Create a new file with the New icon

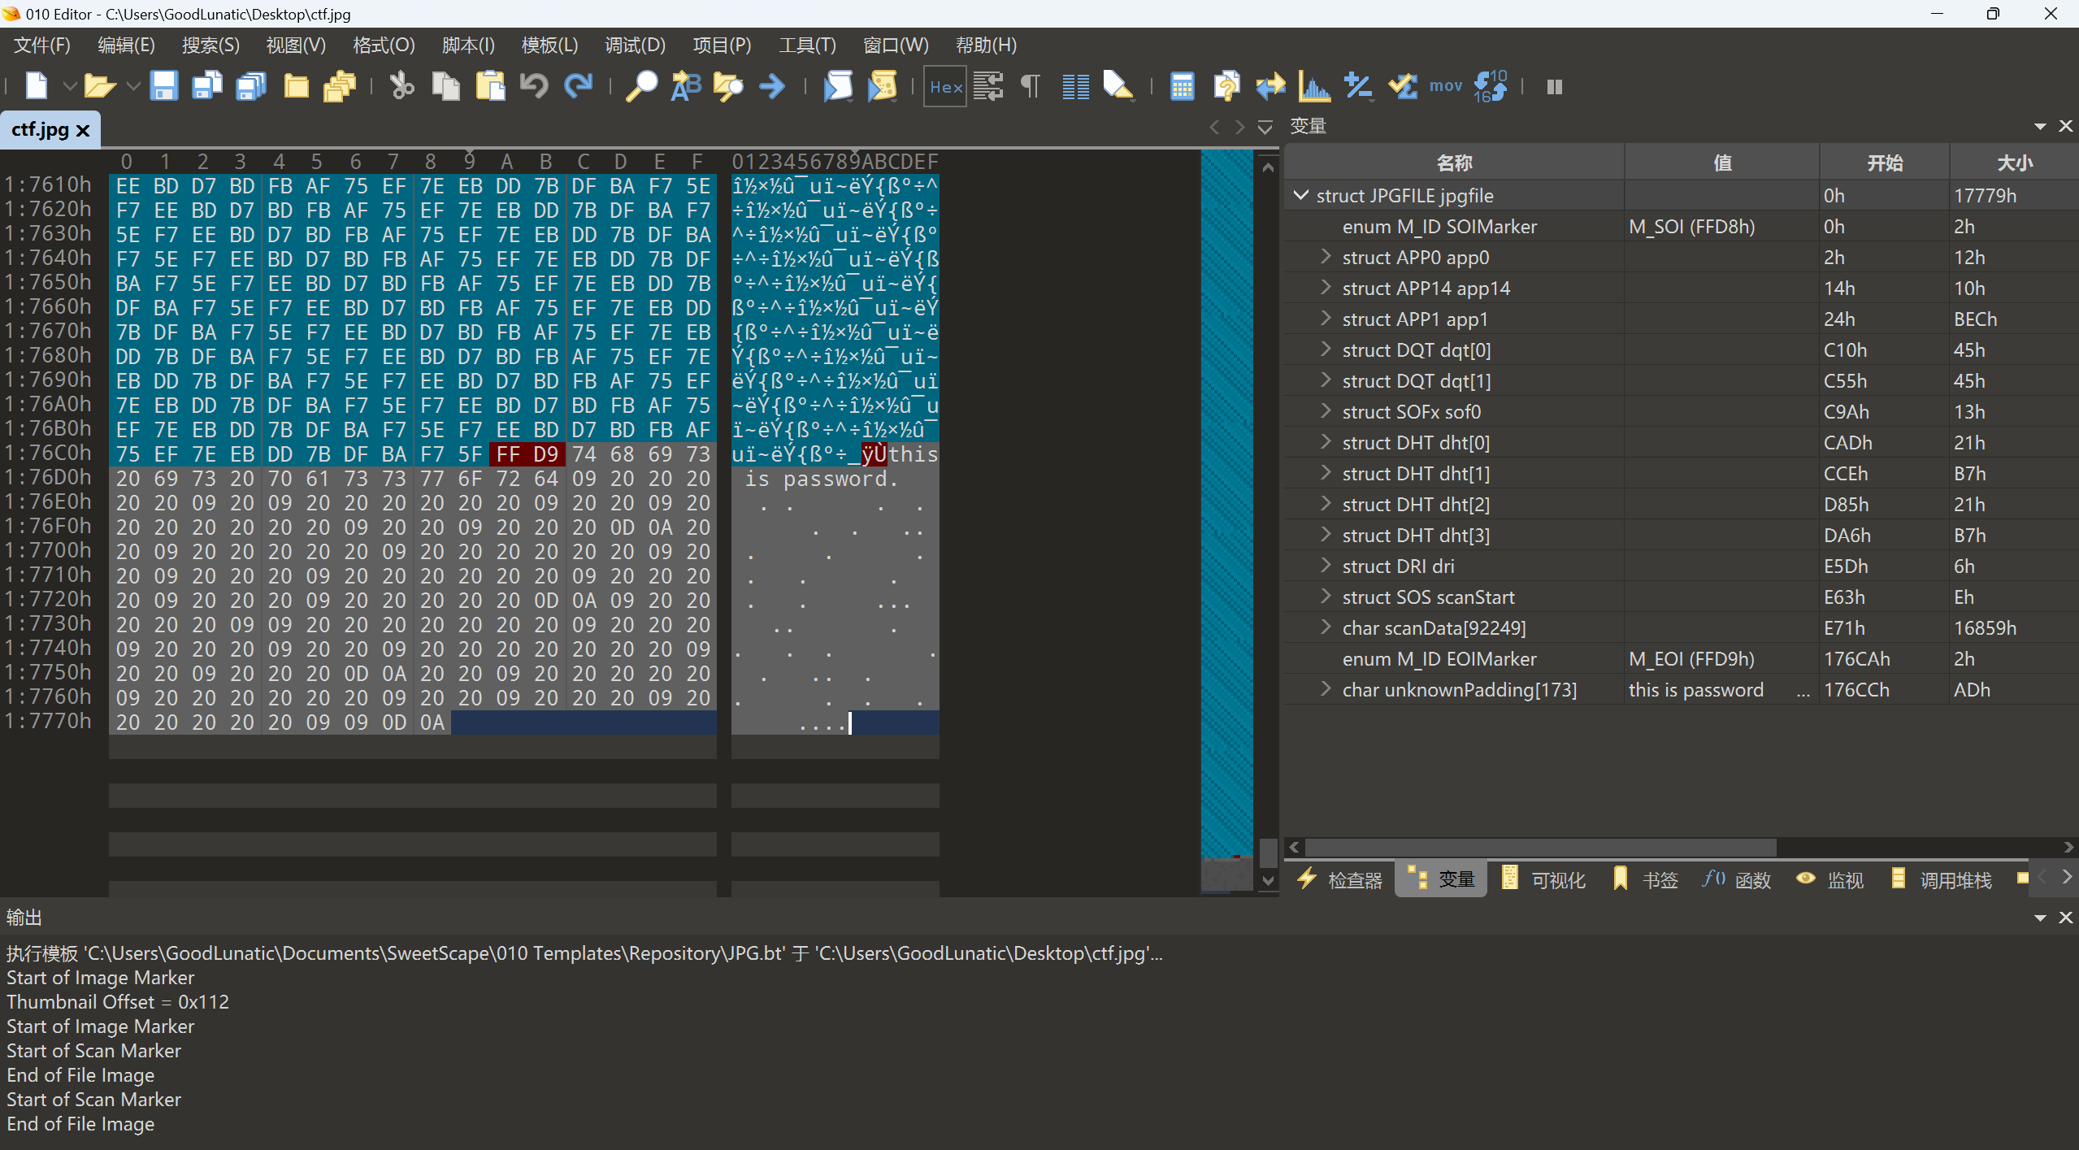pyautogui.click(x=37, y=86)
